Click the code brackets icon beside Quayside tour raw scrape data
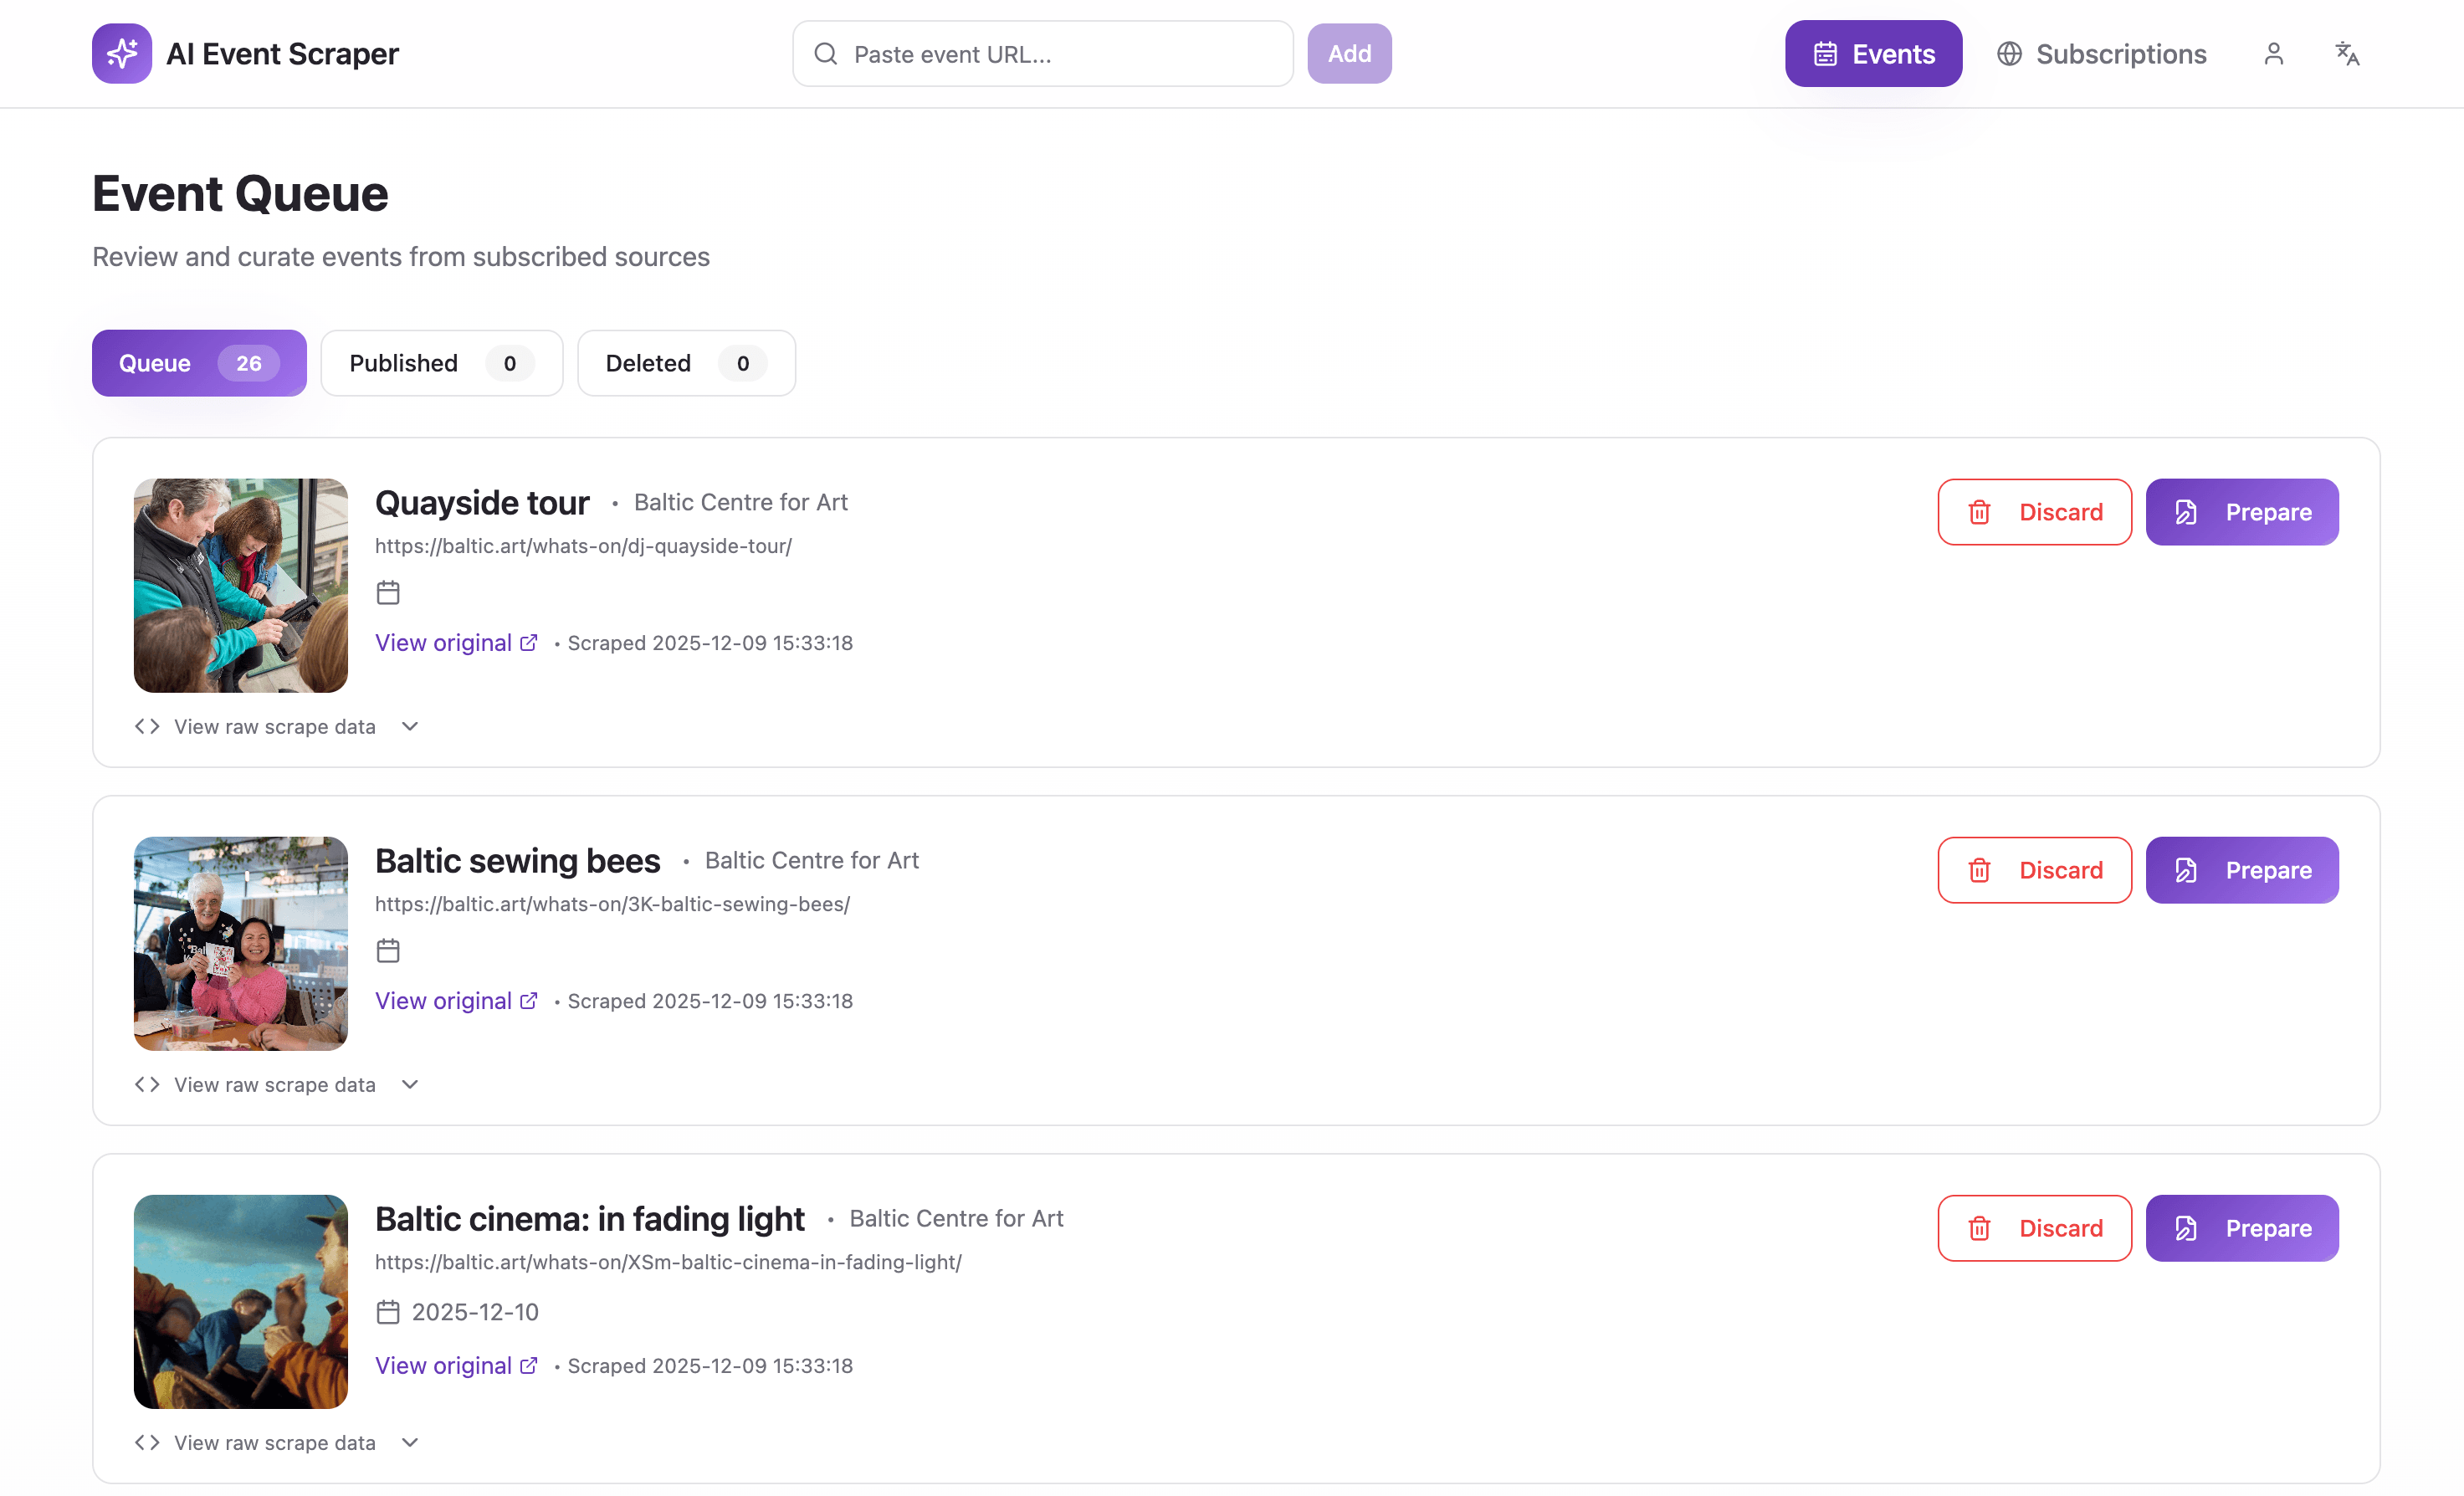The width and height of the screenshot is (2464, 1496). (x=146, y=726)
